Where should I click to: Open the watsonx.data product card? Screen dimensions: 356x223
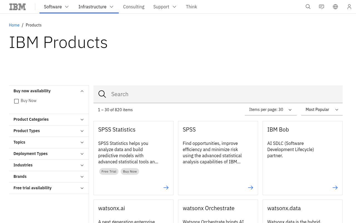[x=303, y=211]
